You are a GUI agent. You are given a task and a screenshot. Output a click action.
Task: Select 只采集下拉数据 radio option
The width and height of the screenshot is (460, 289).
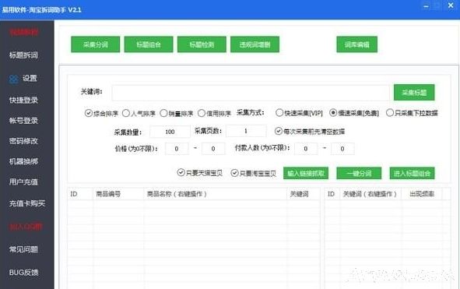click(x=412, y=113)
